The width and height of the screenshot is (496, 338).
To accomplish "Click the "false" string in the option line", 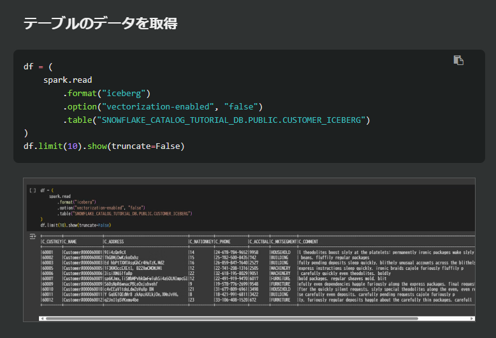I will point(241,106).
